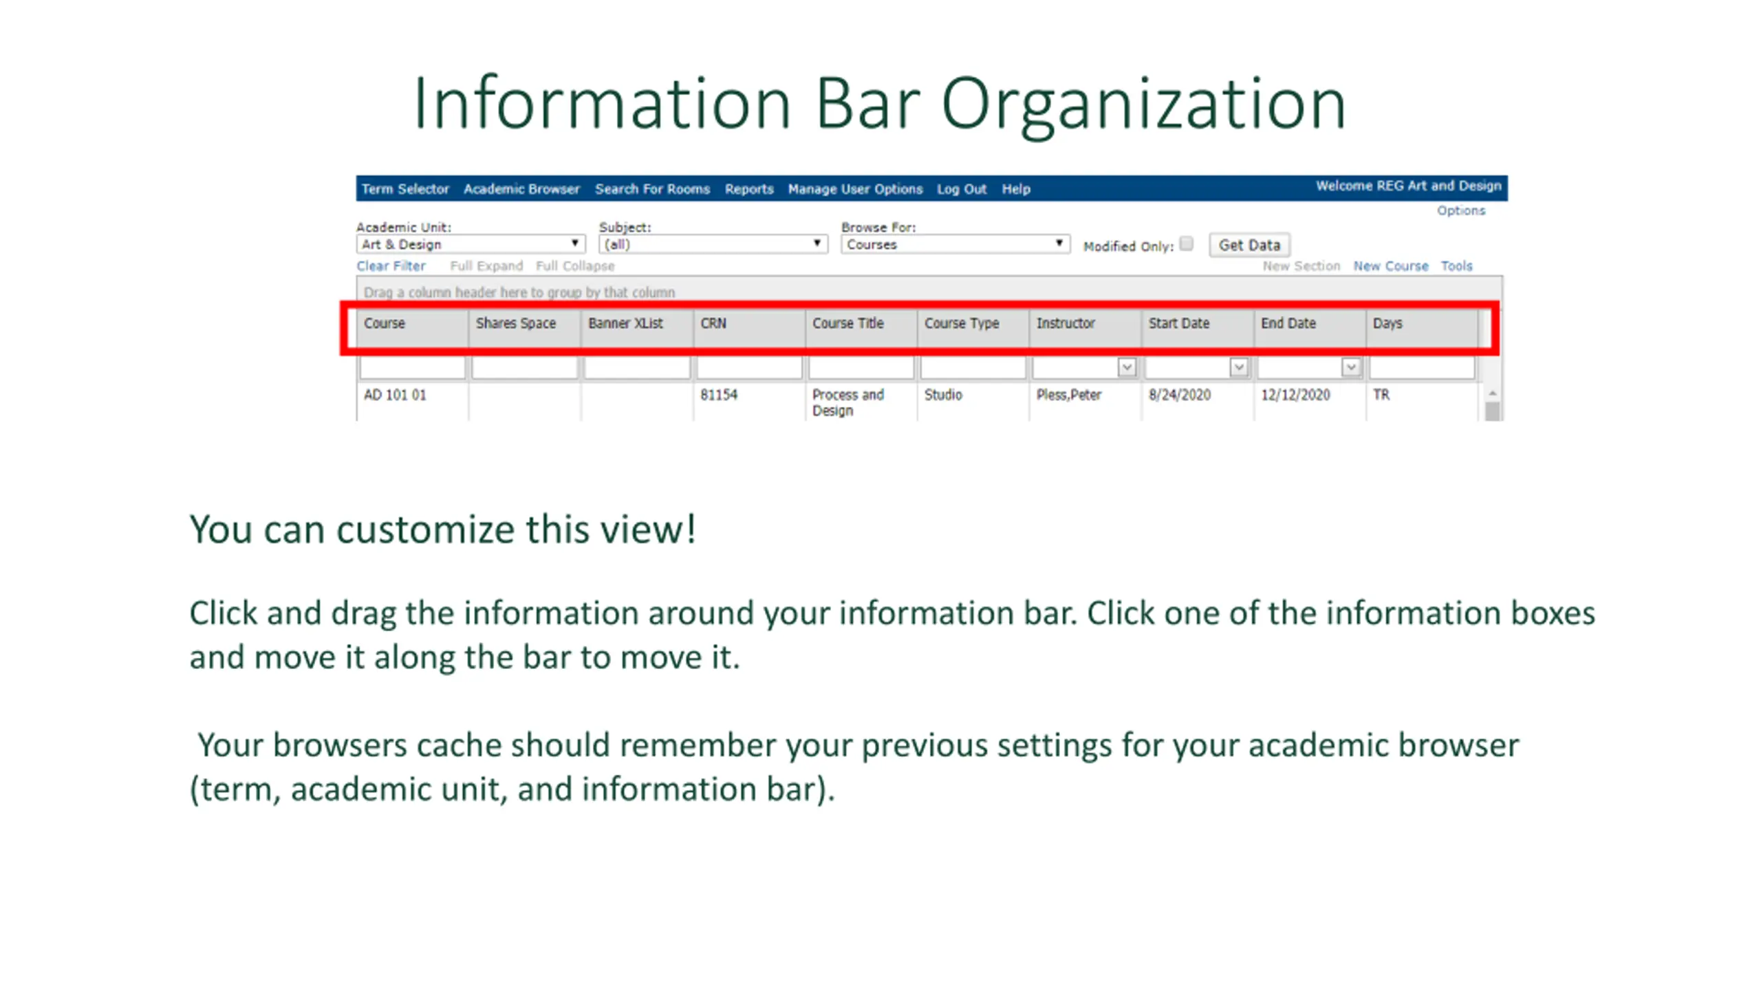
Task: Toggle the Modified Only checkbox
Action: tap(1187, 243)
